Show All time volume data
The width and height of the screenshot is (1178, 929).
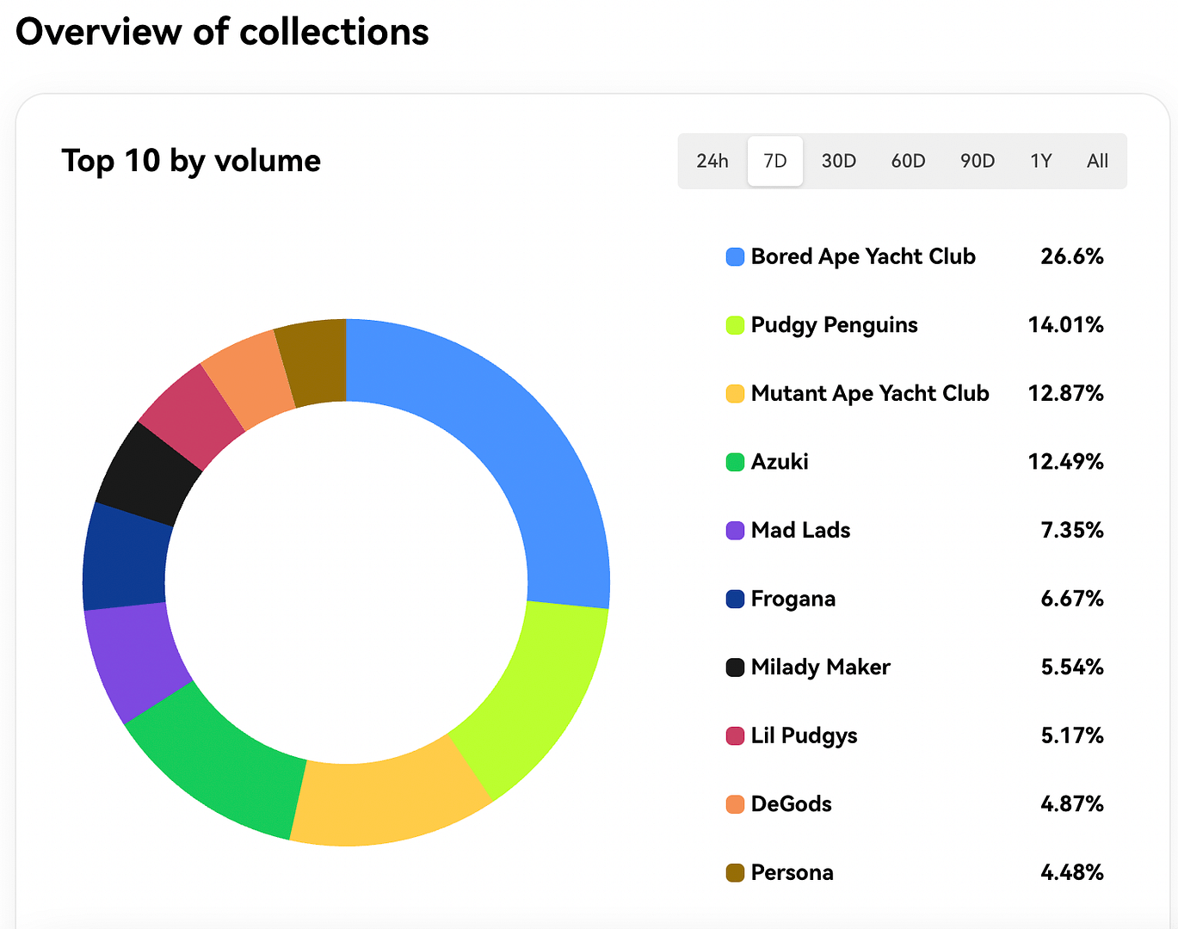click(1097, 161)
